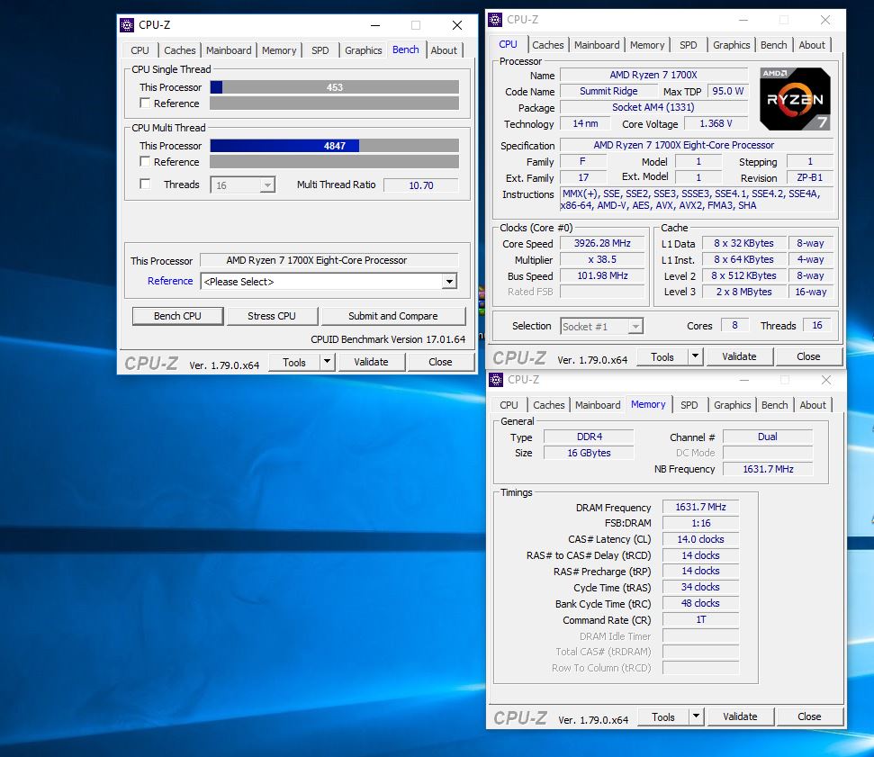Click the CAS# Latency value 14.0 clocks
Image resolution: width=874 pixels, height=757 pixels.
click(x=700, y=539)
